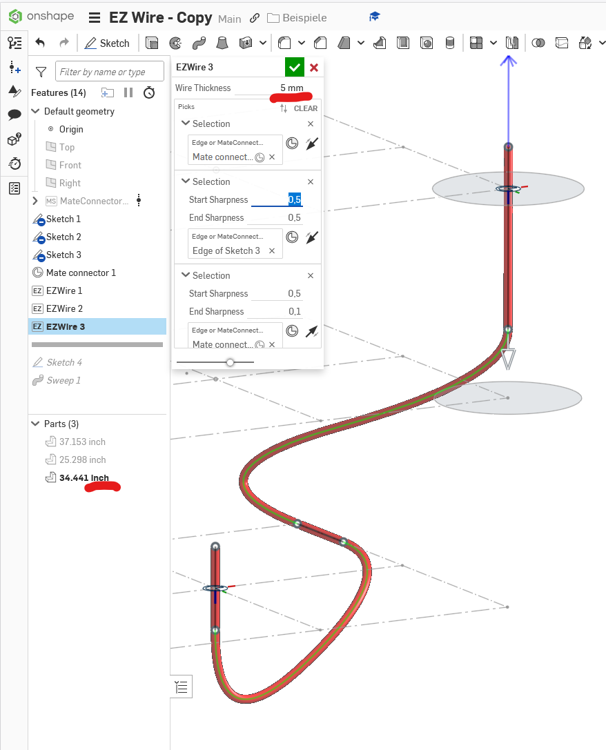
Task: Open the hamburger document menu
Action: [95, 18]
